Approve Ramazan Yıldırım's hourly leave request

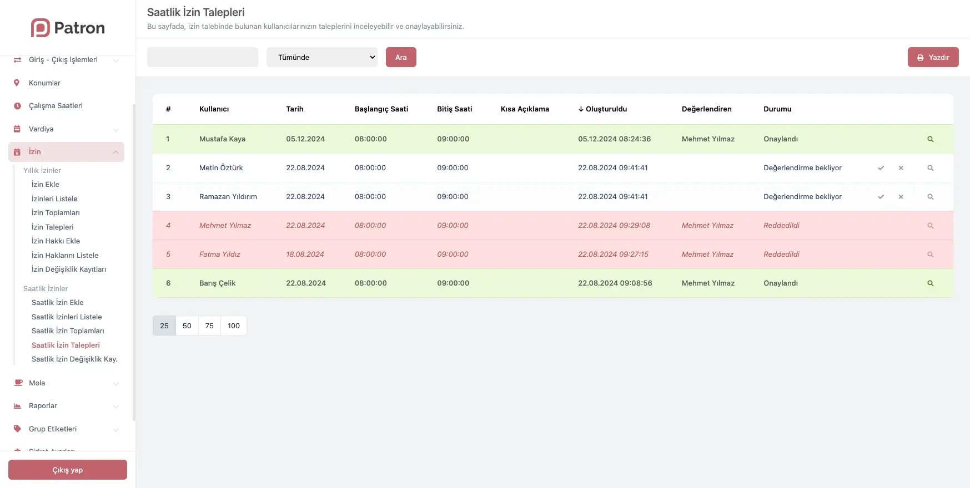[881, 197]
